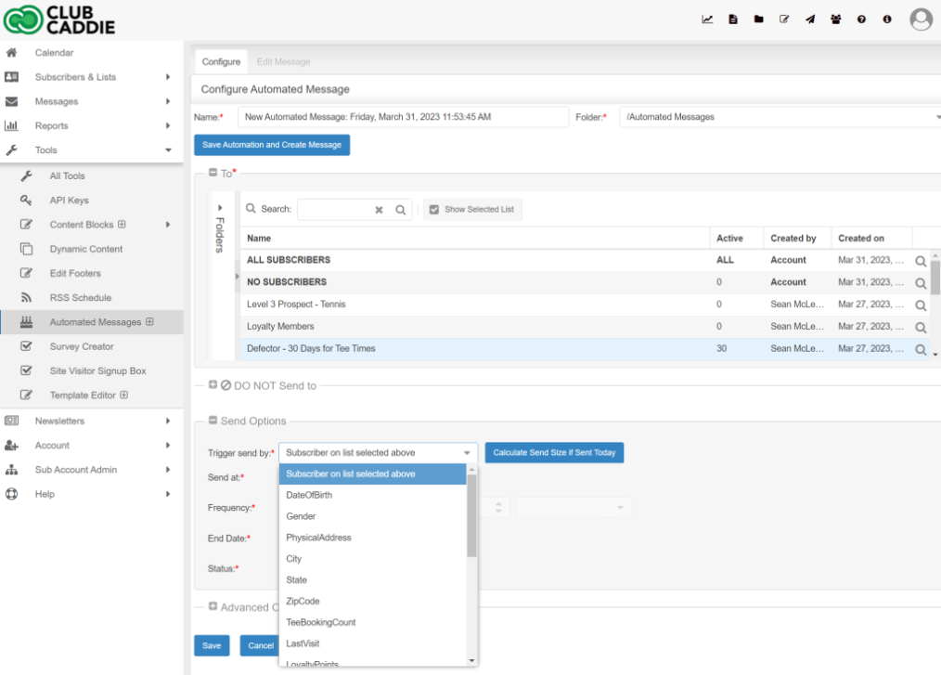The width and height of the screenshot is (941, 675).
Task: Click the group of people icon
Action: [x=835, y=19]
